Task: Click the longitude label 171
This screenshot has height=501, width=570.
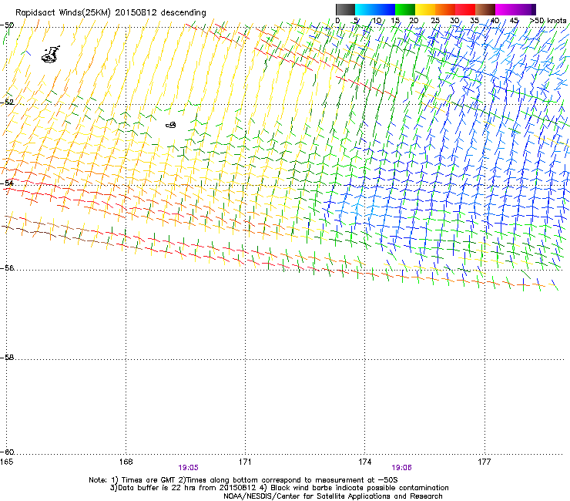Action: pyautogui.click(x=245, y=462)
